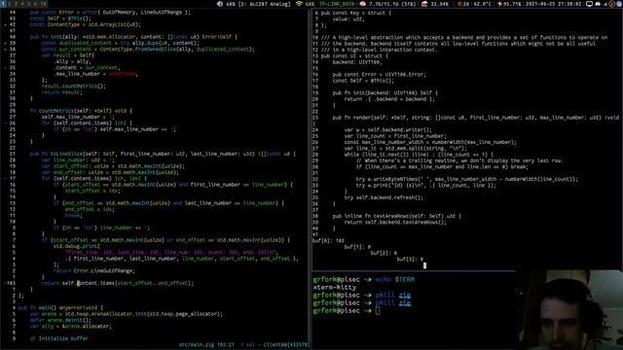Click 'pub const Key = struct' in right pane
This screenshot has height=350, width=623.
tap(356, 13)
